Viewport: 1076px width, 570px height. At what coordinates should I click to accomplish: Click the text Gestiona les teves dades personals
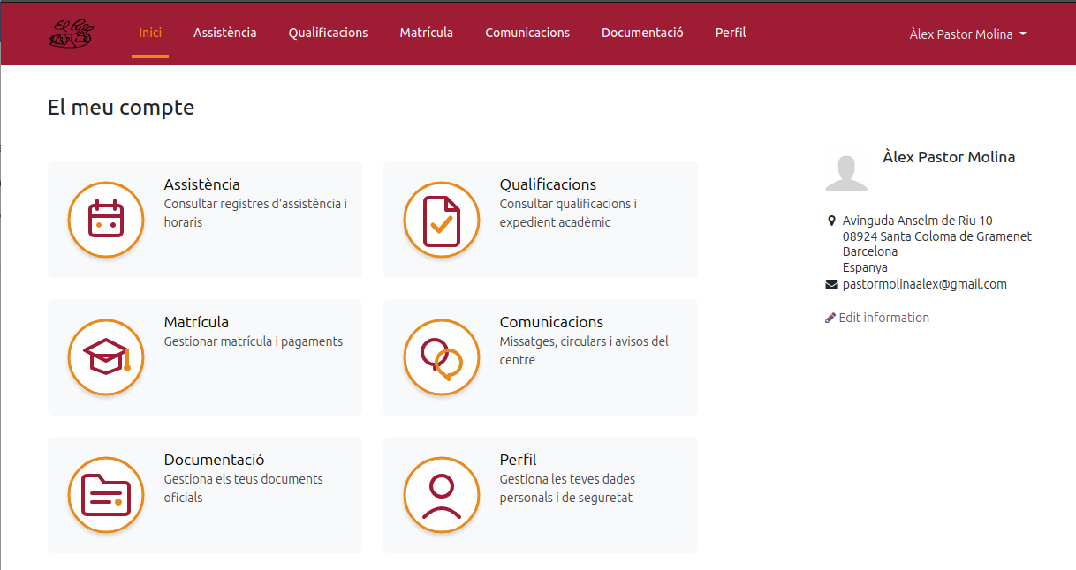coord(567,488)
